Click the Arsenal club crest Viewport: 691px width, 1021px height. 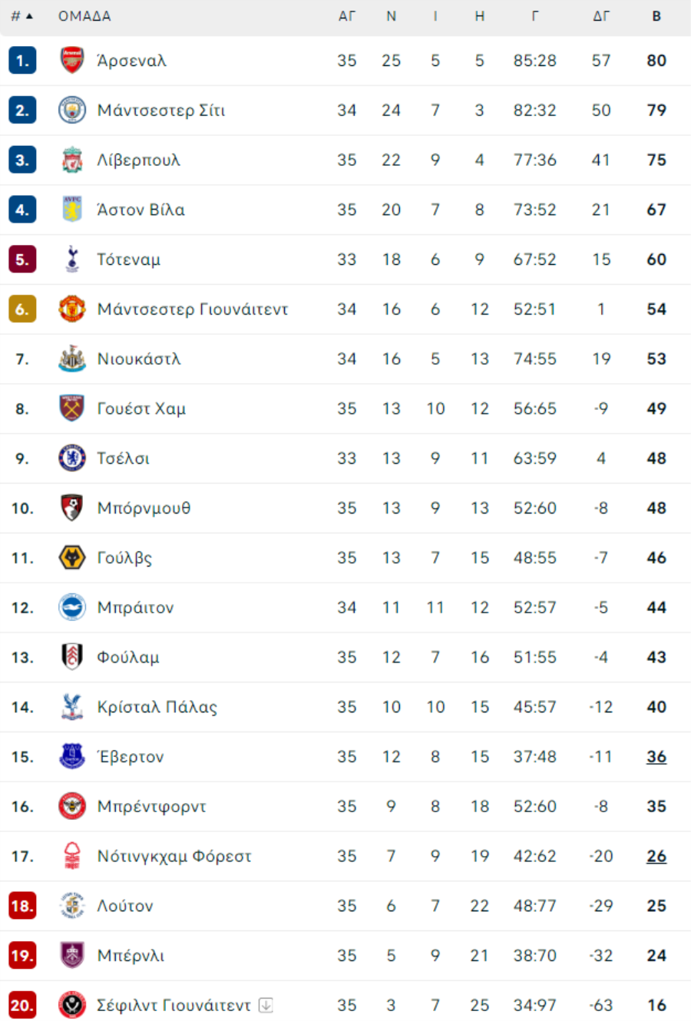72,61
